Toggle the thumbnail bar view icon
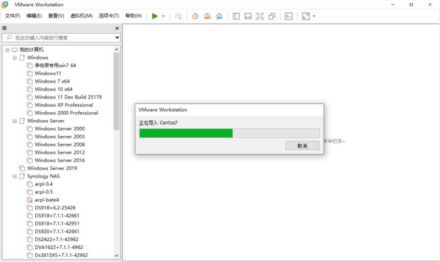The width and height of the screenshot is (440, 262). (x=248, y=16)
